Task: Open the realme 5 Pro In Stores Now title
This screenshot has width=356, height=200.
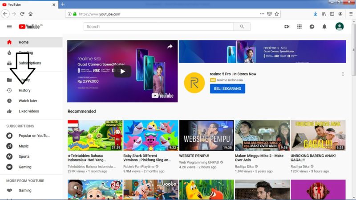Action: point(233,74)
